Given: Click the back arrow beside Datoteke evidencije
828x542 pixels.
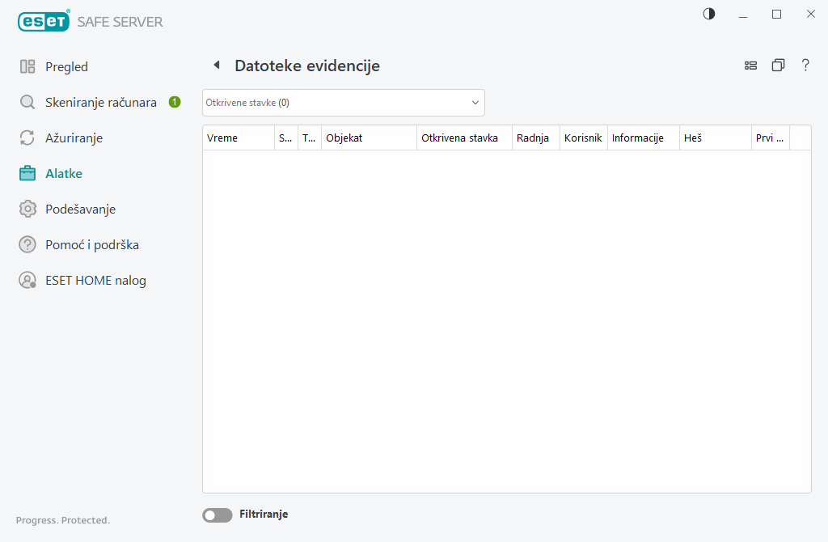Looking at the screenshot, I should click(216, 66).
